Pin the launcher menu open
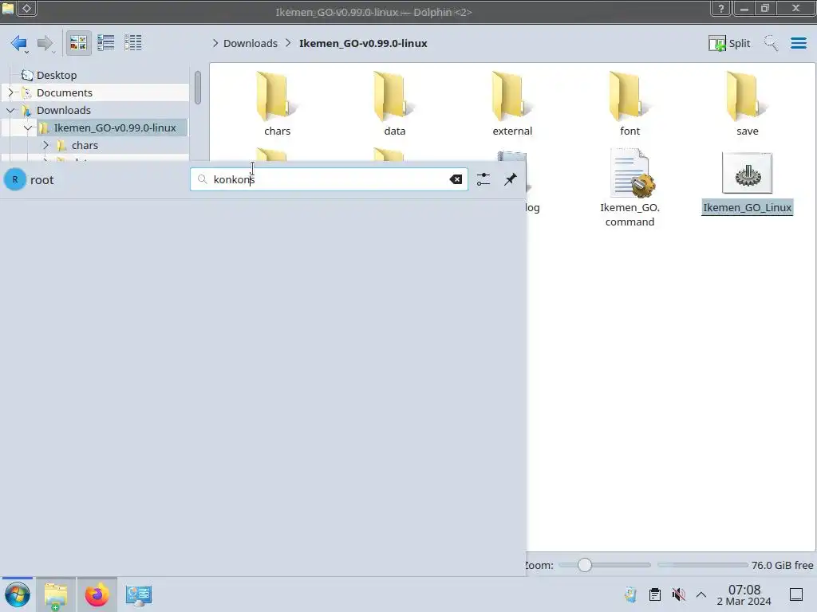817x612 pixels. click(511, 179)
